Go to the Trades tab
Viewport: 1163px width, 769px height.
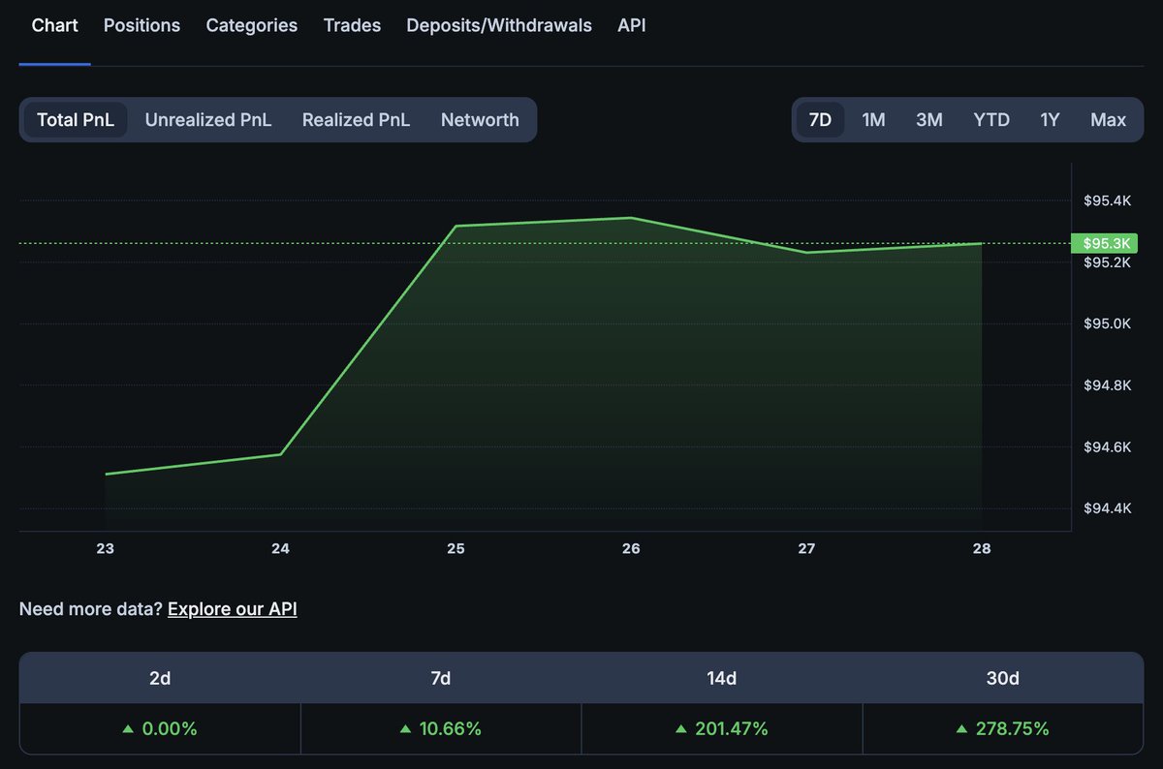tap(352, 26)
